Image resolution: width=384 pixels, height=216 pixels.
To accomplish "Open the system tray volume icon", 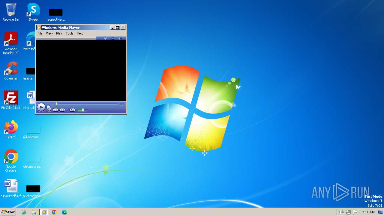I will click(x=341, y=212).
